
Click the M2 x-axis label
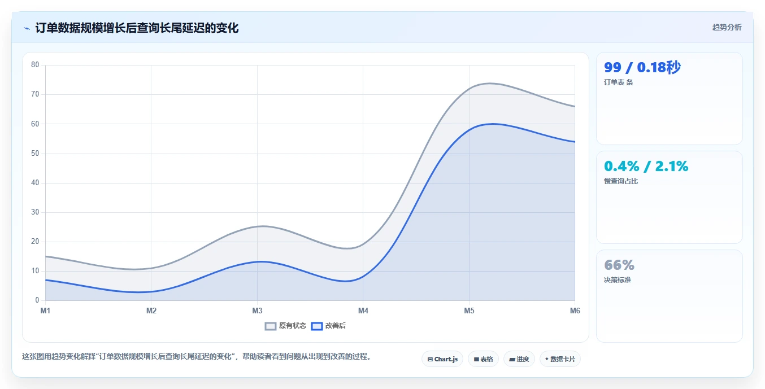pyautogui.click(x=151, y=311)
